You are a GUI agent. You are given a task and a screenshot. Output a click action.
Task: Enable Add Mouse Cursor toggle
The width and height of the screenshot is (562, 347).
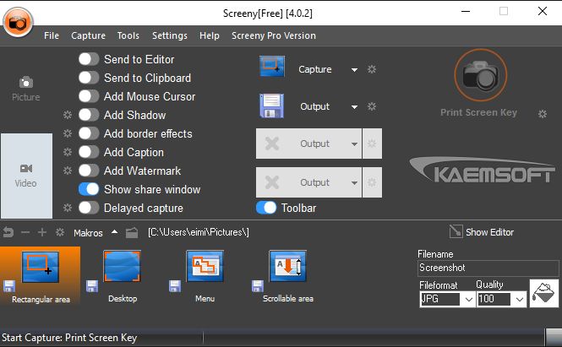tap(89, 96)
